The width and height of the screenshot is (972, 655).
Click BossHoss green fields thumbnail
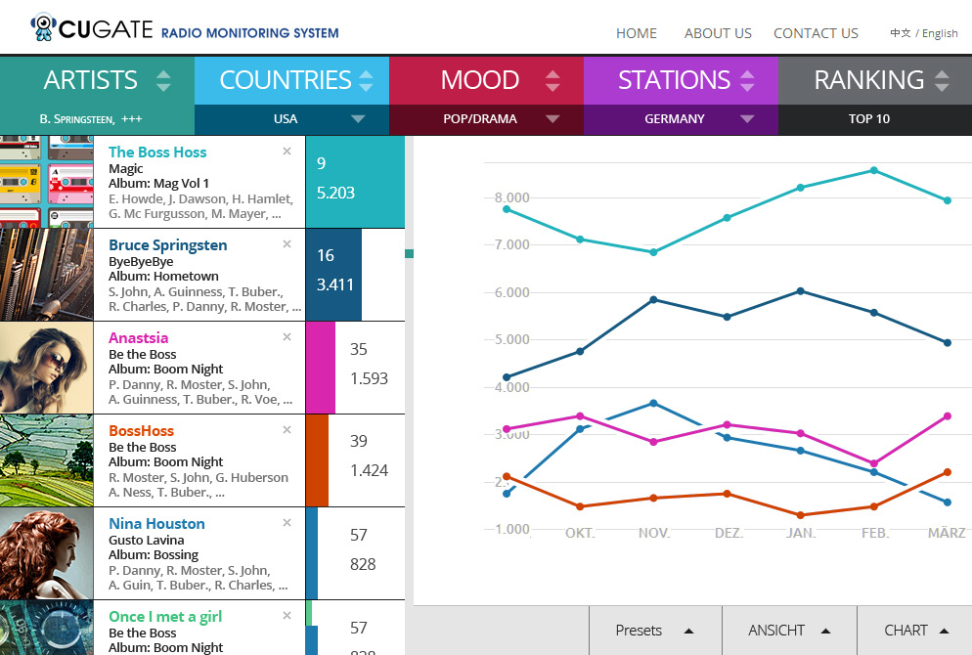click(47, 460)
